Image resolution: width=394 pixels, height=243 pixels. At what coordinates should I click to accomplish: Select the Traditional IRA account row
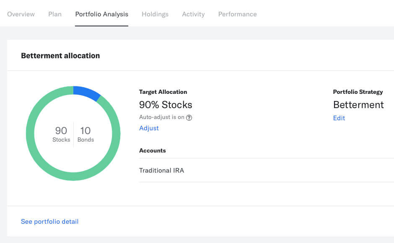[x=266, y=170]
